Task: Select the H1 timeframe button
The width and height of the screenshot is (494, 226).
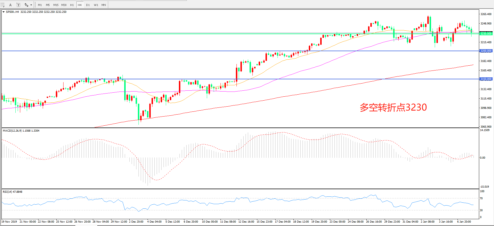Action: point(72,5)
